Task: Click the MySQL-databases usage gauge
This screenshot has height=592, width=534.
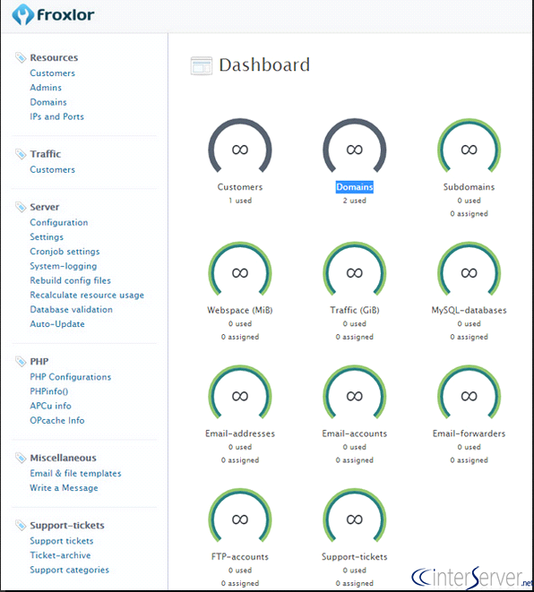Action: tap(469, 270)
